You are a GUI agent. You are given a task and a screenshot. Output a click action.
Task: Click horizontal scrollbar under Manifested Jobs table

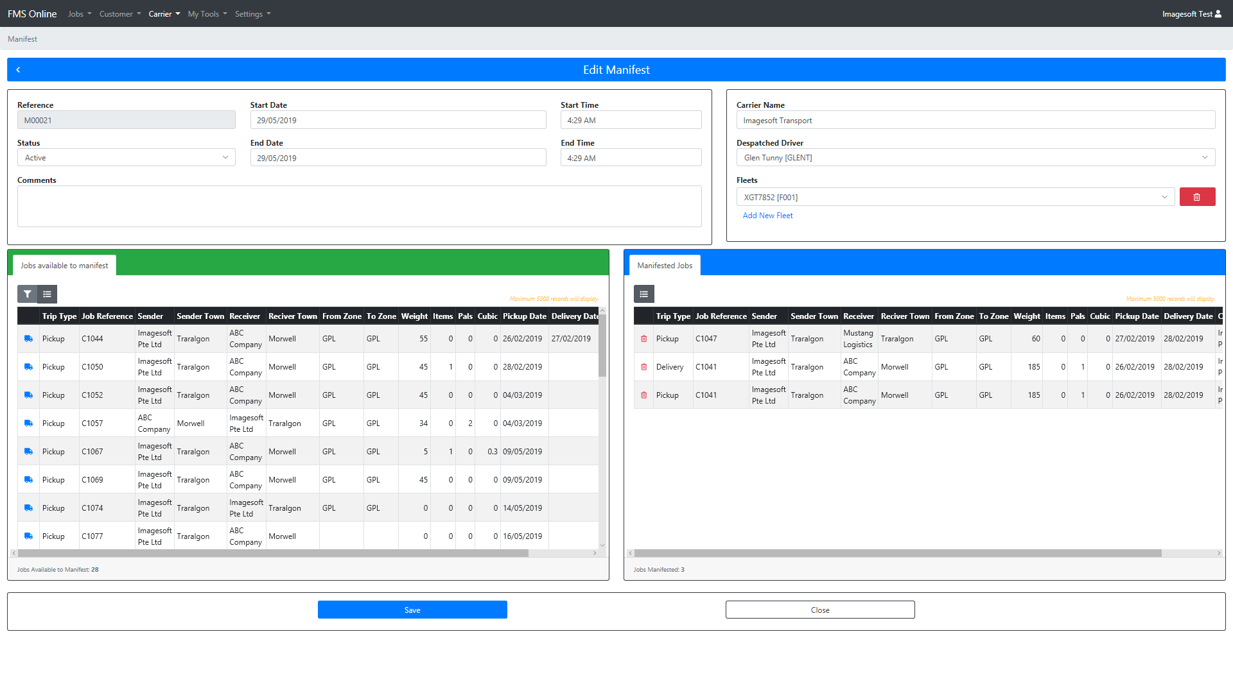[897, 553]
